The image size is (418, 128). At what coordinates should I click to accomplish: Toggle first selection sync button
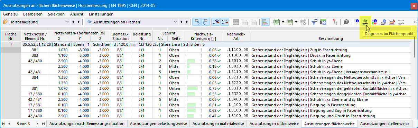point(196,22)
